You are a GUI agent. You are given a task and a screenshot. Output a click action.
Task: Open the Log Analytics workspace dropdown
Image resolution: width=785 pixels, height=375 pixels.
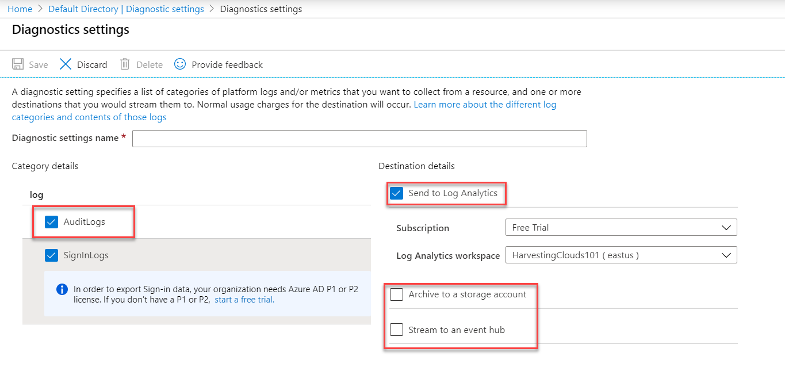click(621, 255)
